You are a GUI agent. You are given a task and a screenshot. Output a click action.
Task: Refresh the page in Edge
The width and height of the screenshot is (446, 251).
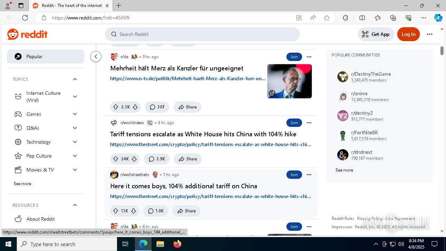click(25, 18)
